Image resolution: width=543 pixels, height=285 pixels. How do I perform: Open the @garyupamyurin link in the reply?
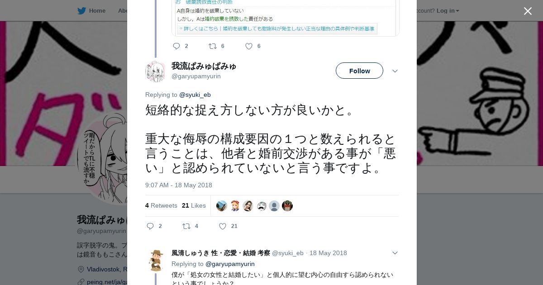click(x=230, y=264)
